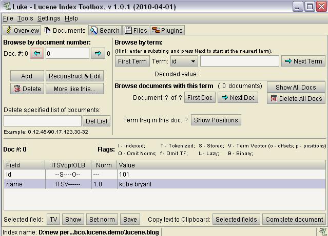
Task: Click the ITSVopfOLB column header
Action: [x=68, y=165]
